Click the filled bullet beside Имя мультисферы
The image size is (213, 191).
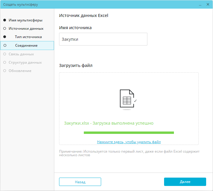pos(4,20)
